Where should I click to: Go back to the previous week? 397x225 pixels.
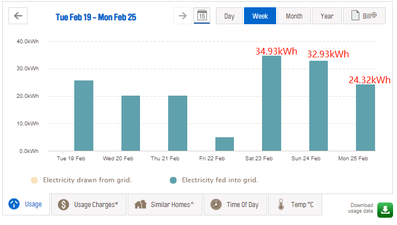[18, 16]
